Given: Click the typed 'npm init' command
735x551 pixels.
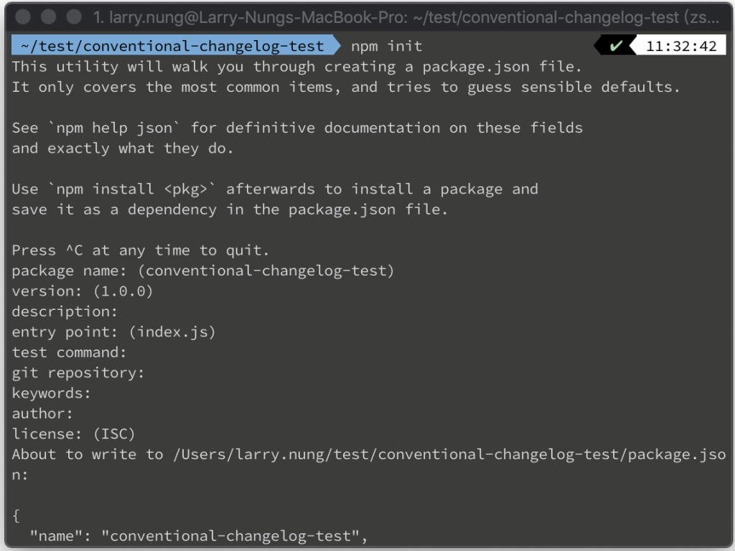Looking at the screenshot, I should tap(387, 46).
